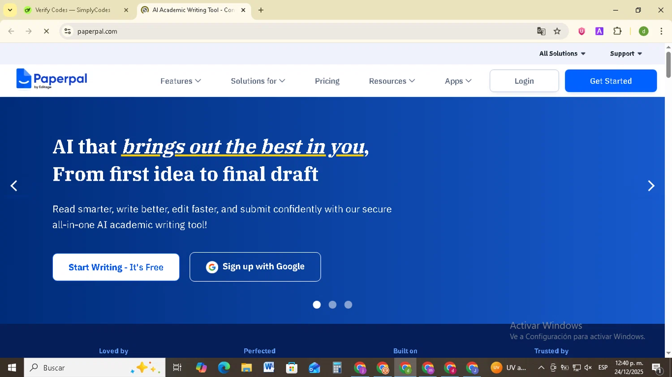
Task: Select the first carousel dot
Action: click(317, 305)
